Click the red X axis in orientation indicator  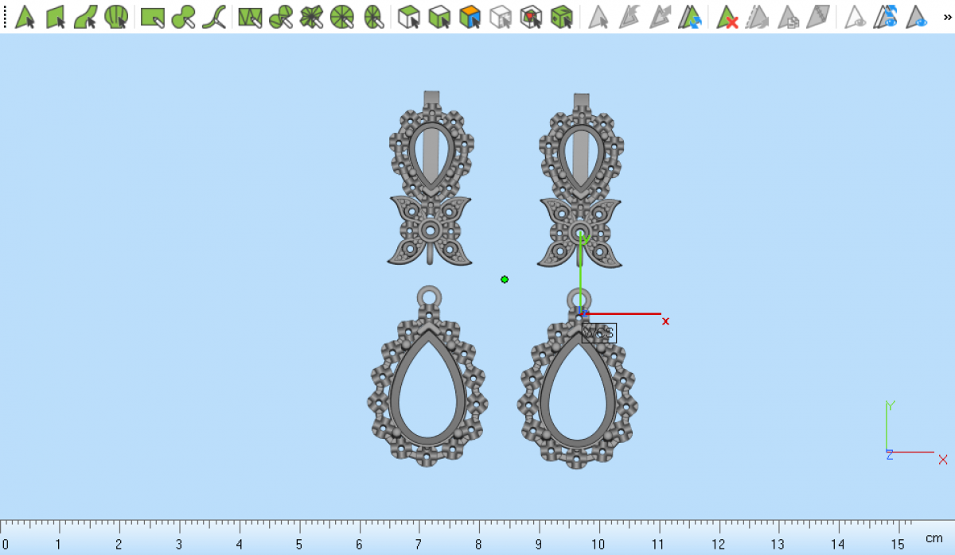click(x=942, y=460)
